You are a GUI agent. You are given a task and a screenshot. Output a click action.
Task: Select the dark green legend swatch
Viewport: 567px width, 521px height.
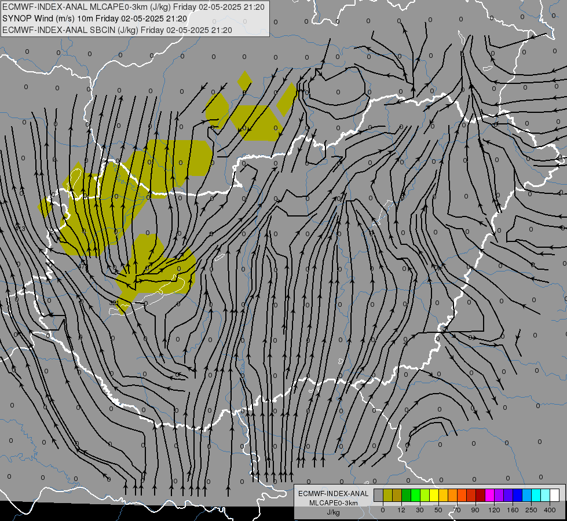(x=407, y=495)
